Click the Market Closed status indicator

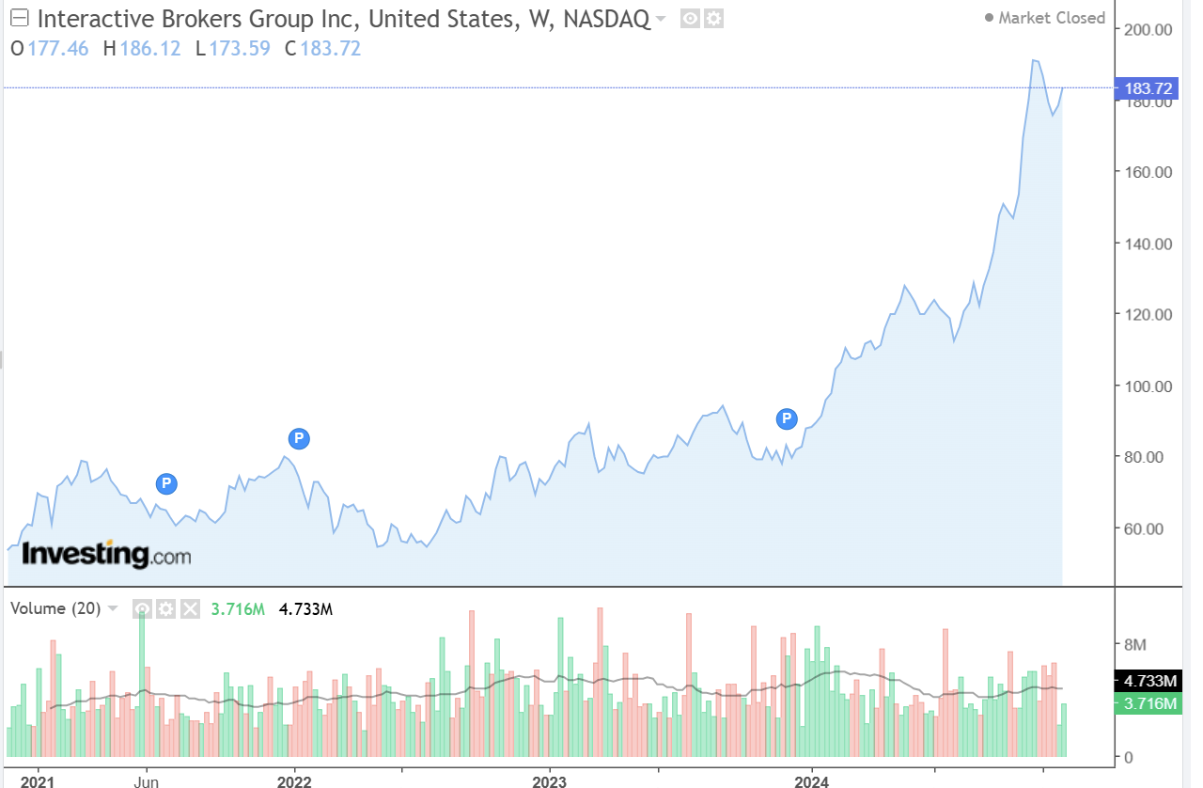pos(1043,19)
